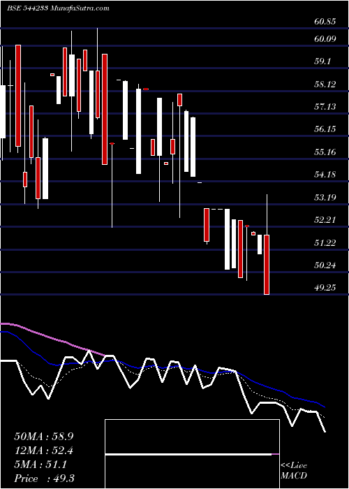
Task: Click the 50.24 price axis label
Action: click(325, 265)
